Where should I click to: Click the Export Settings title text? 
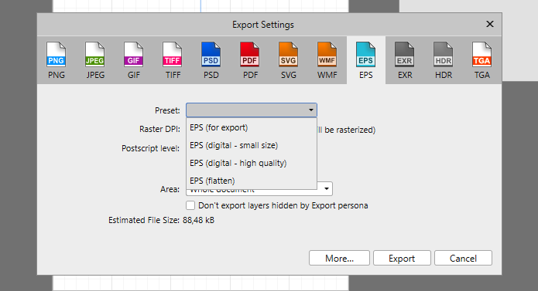click(263, 25)
